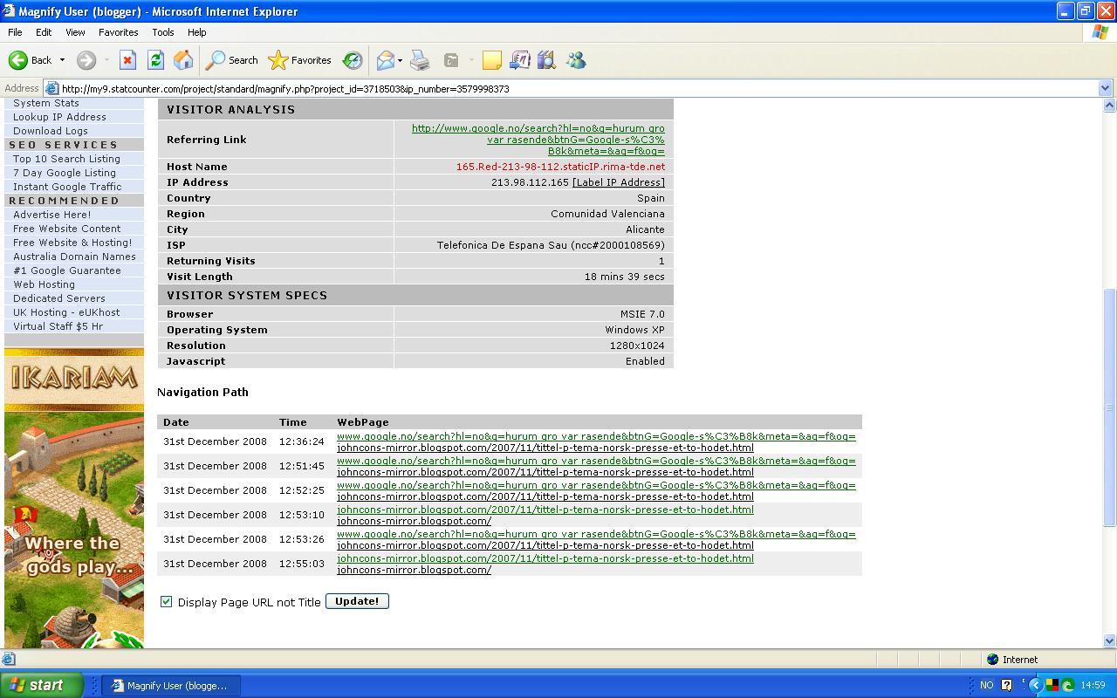Click the Update! button
Screen dimensions: 1117x698
[357, 601]
